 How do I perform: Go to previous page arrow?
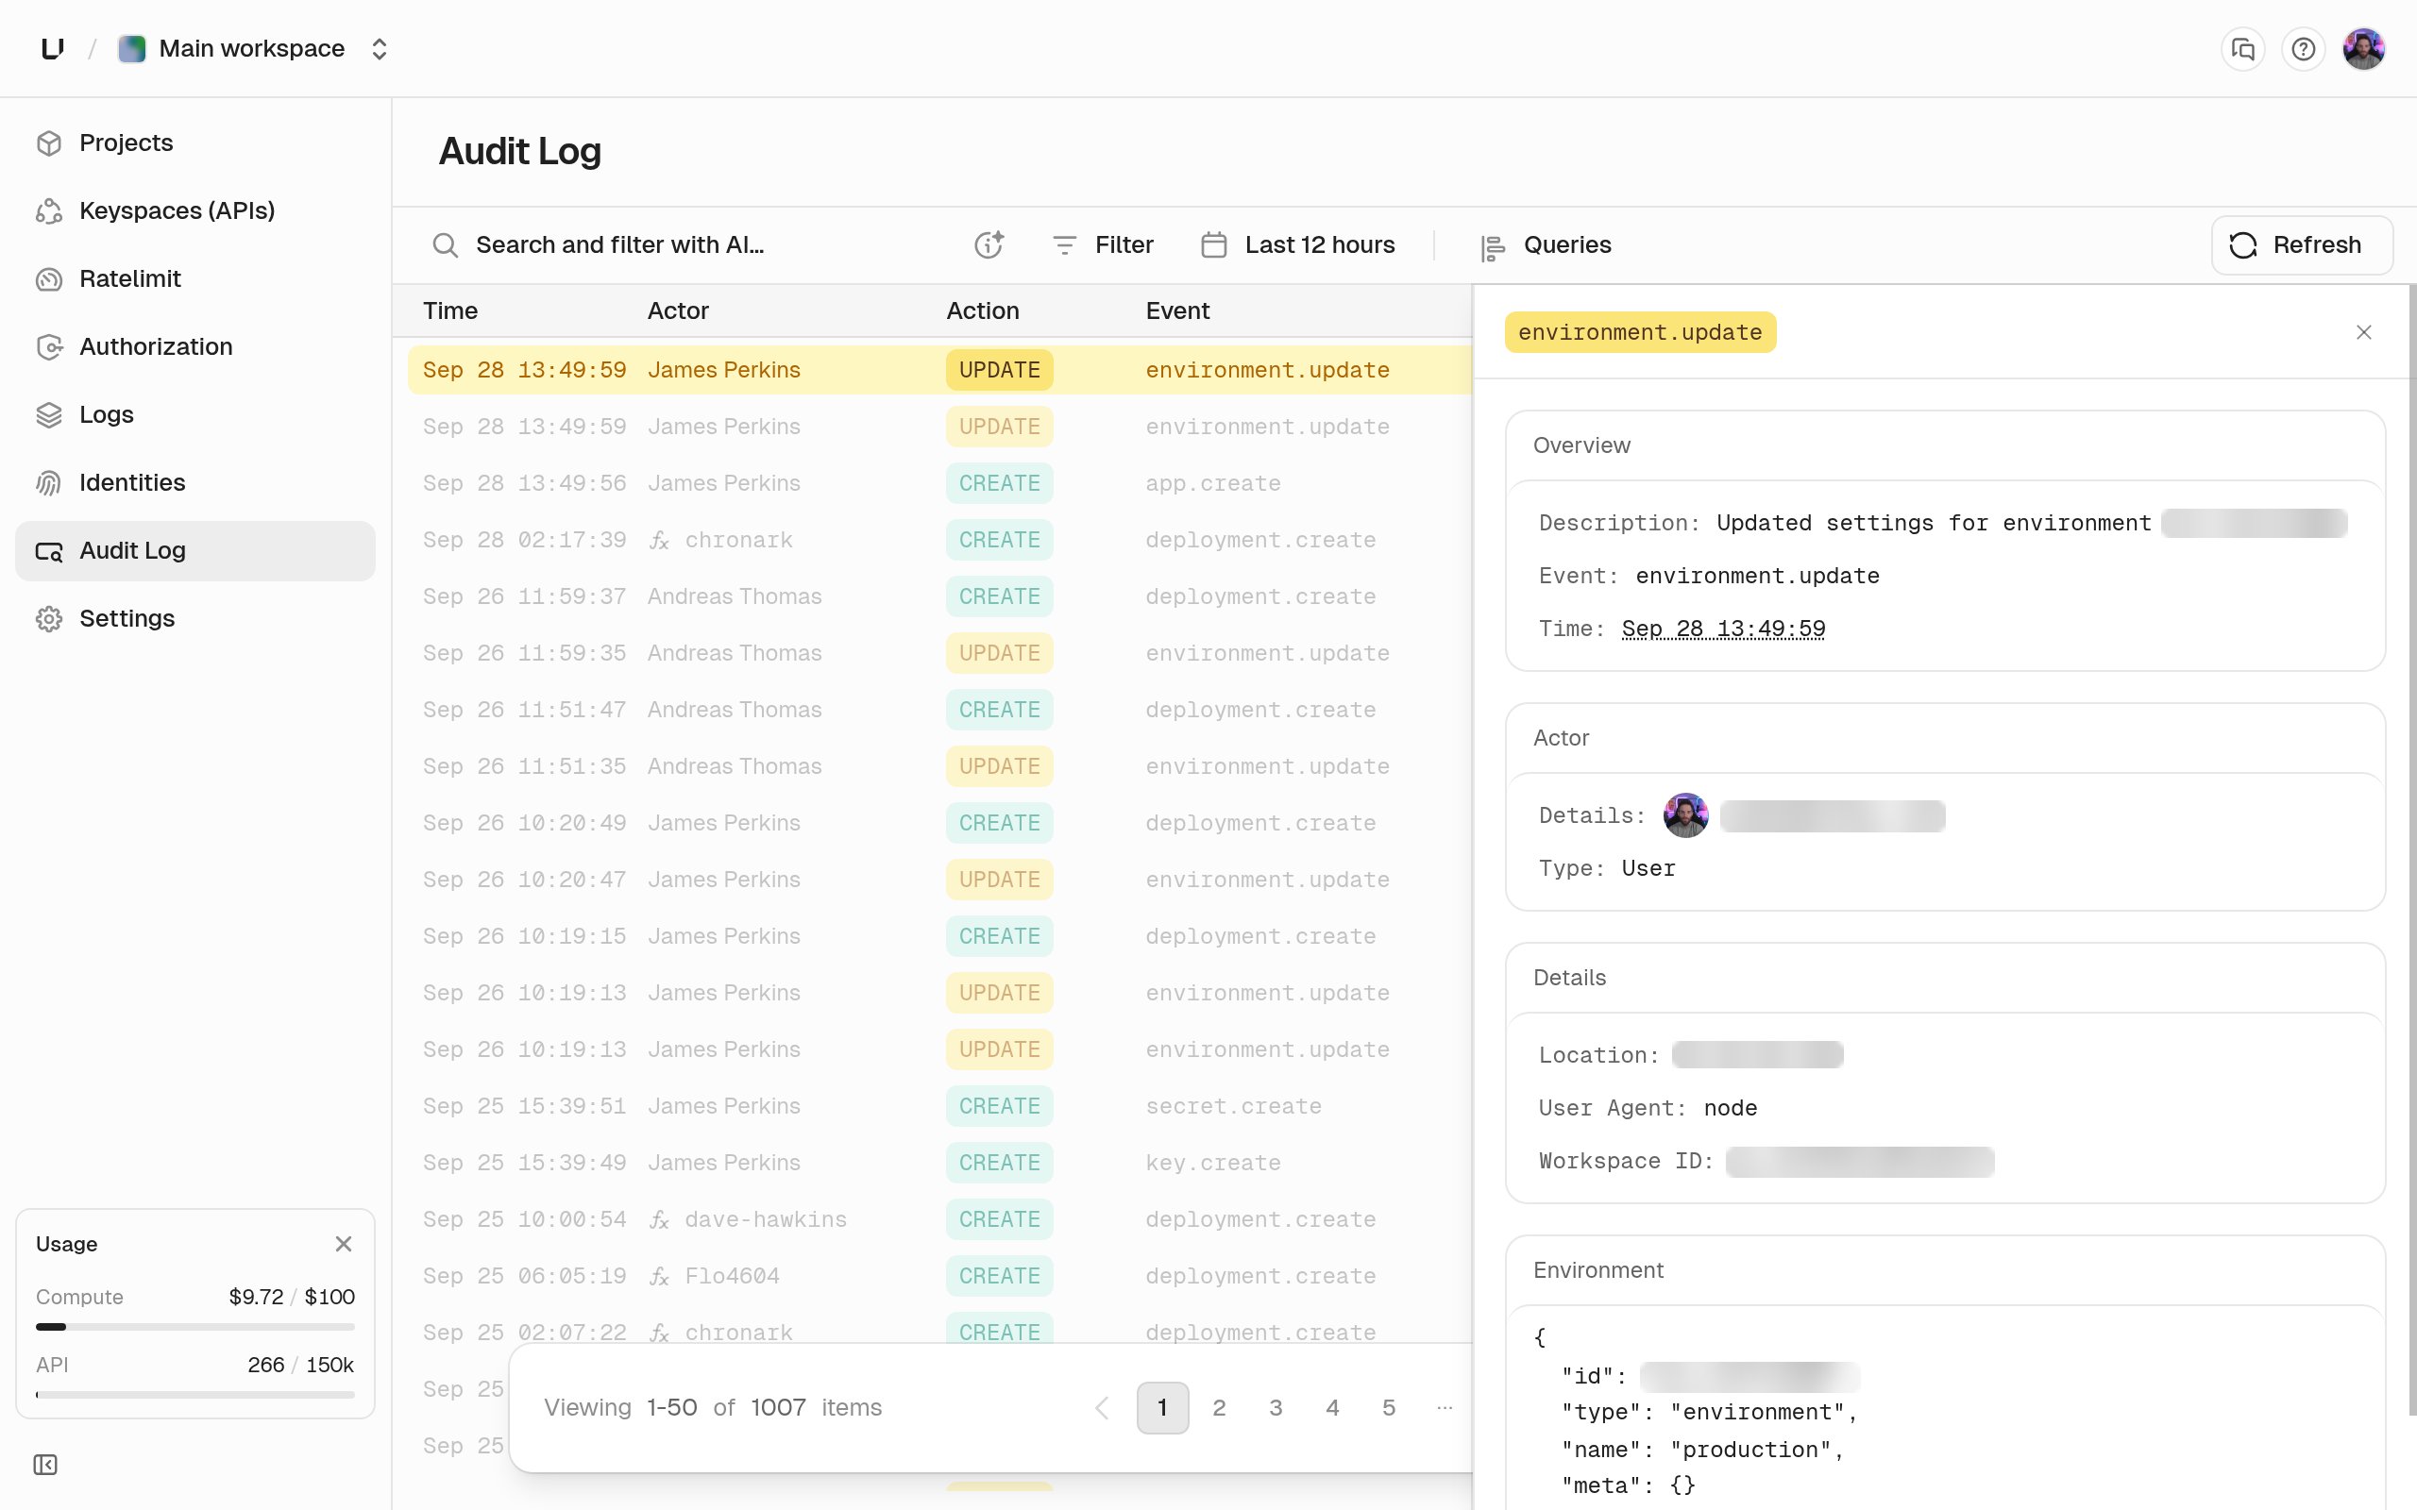click(1103, 1408)
